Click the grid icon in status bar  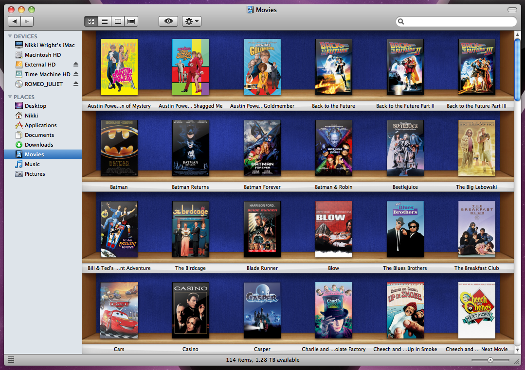pyautogui.click(x=11, y=360)
